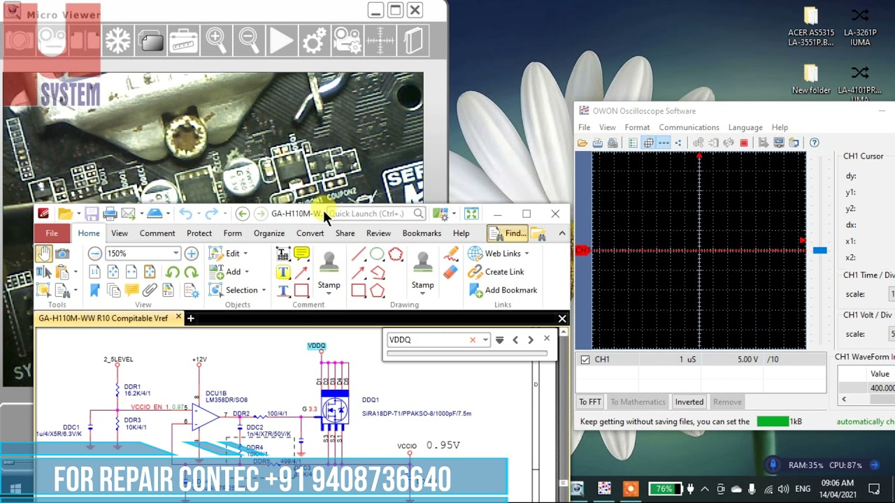Screen dimensions: 895x503
Task: Open the Format menu in OWON software
Action: click(637, 127)
